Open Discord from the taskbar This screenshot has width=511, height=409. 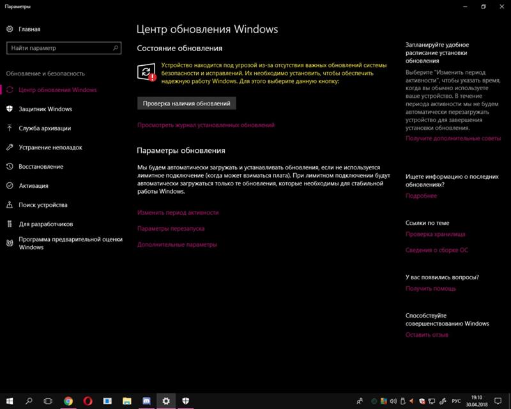click(x=146, y=401)
